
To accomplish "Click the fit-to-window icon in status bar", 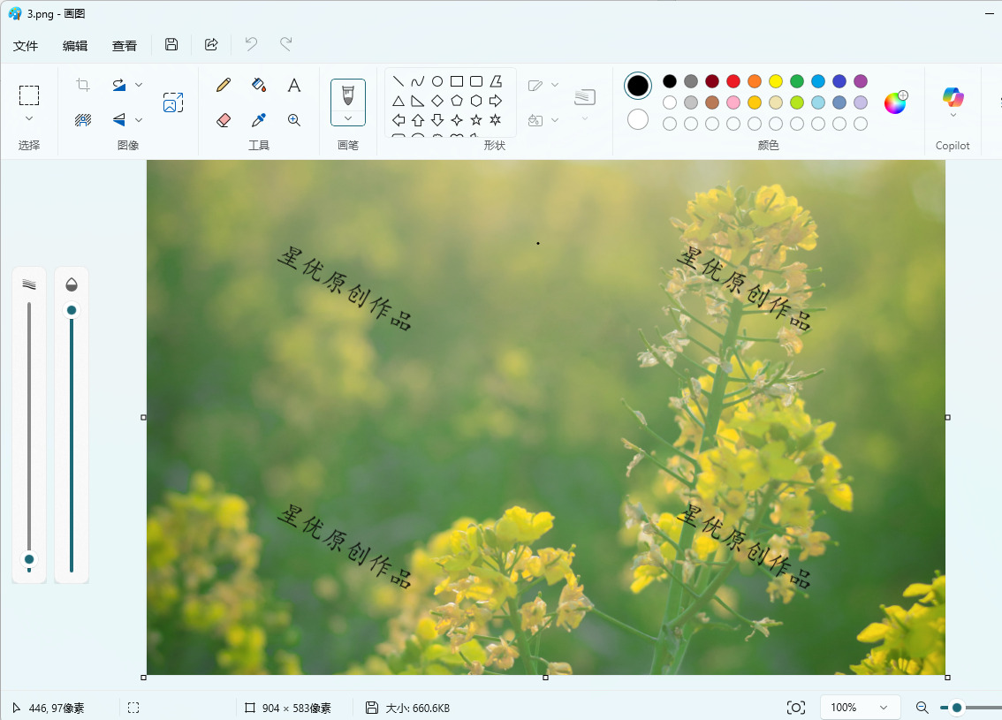I will [x=795, y=708].
